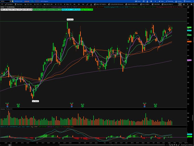Open chart settings gear in the toolbar
Viewport: 194px width, 146px height.
tap(191, 4)
